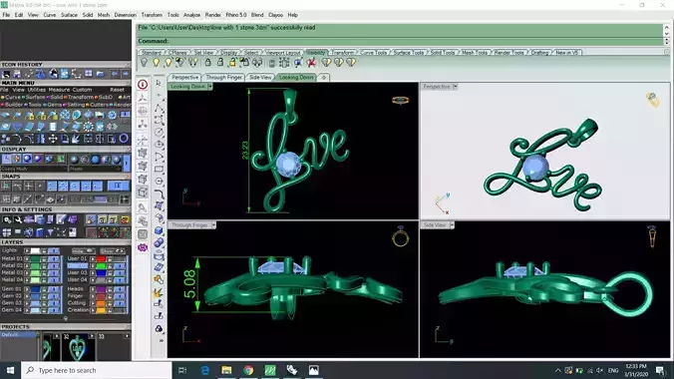Open the Looking Down viewport dropdown arrow

click(210, 87)
